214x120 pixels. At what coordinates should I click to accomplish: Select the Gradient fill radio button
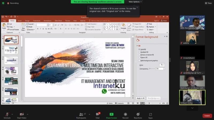[x=139, y=52]
